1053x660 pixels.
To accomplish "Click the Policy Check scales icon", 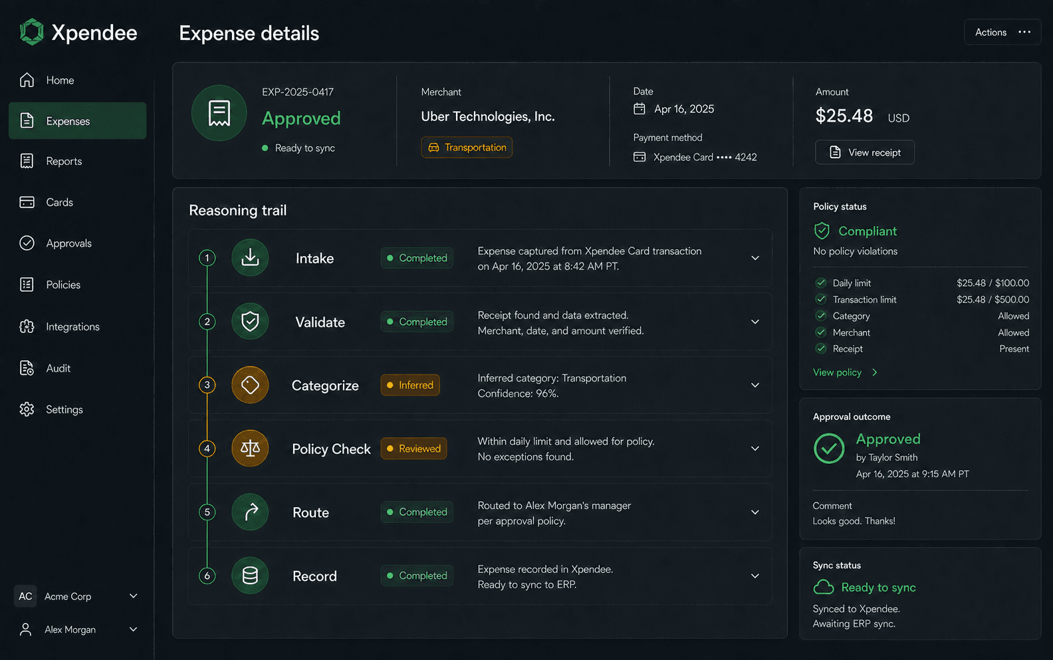I will point(250,448).
